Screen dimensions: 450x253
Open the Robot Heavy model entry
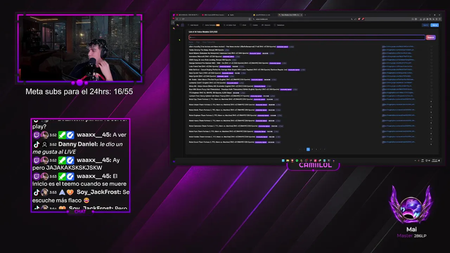coord(221,121)
